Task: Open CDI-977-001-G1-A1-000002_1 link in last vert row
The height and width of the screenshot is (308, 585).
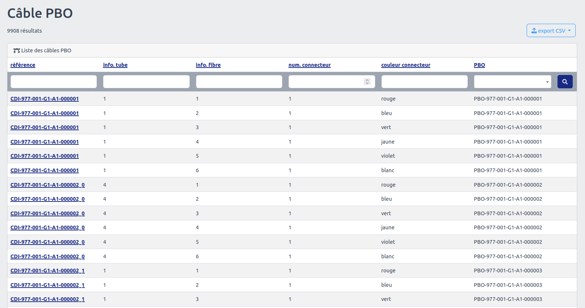Action: tap(48, 299)
